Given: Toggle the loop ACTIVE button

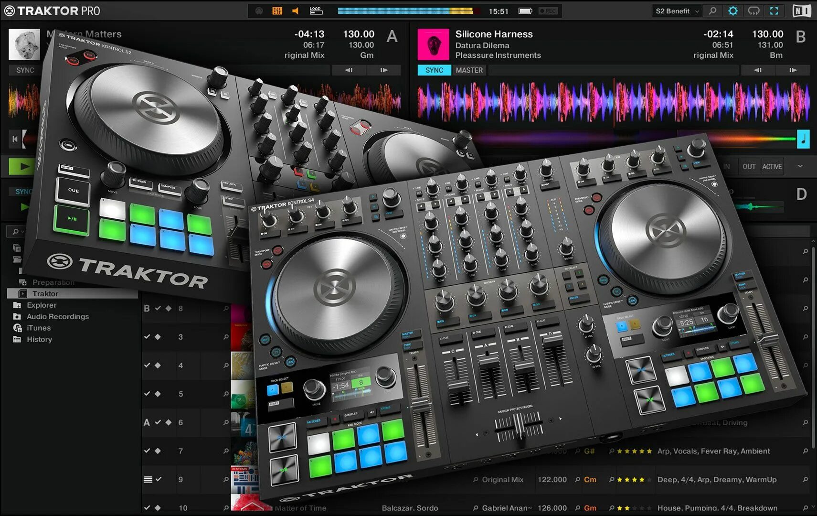Looking at the screenshot, I should click(x=772, y=167).
